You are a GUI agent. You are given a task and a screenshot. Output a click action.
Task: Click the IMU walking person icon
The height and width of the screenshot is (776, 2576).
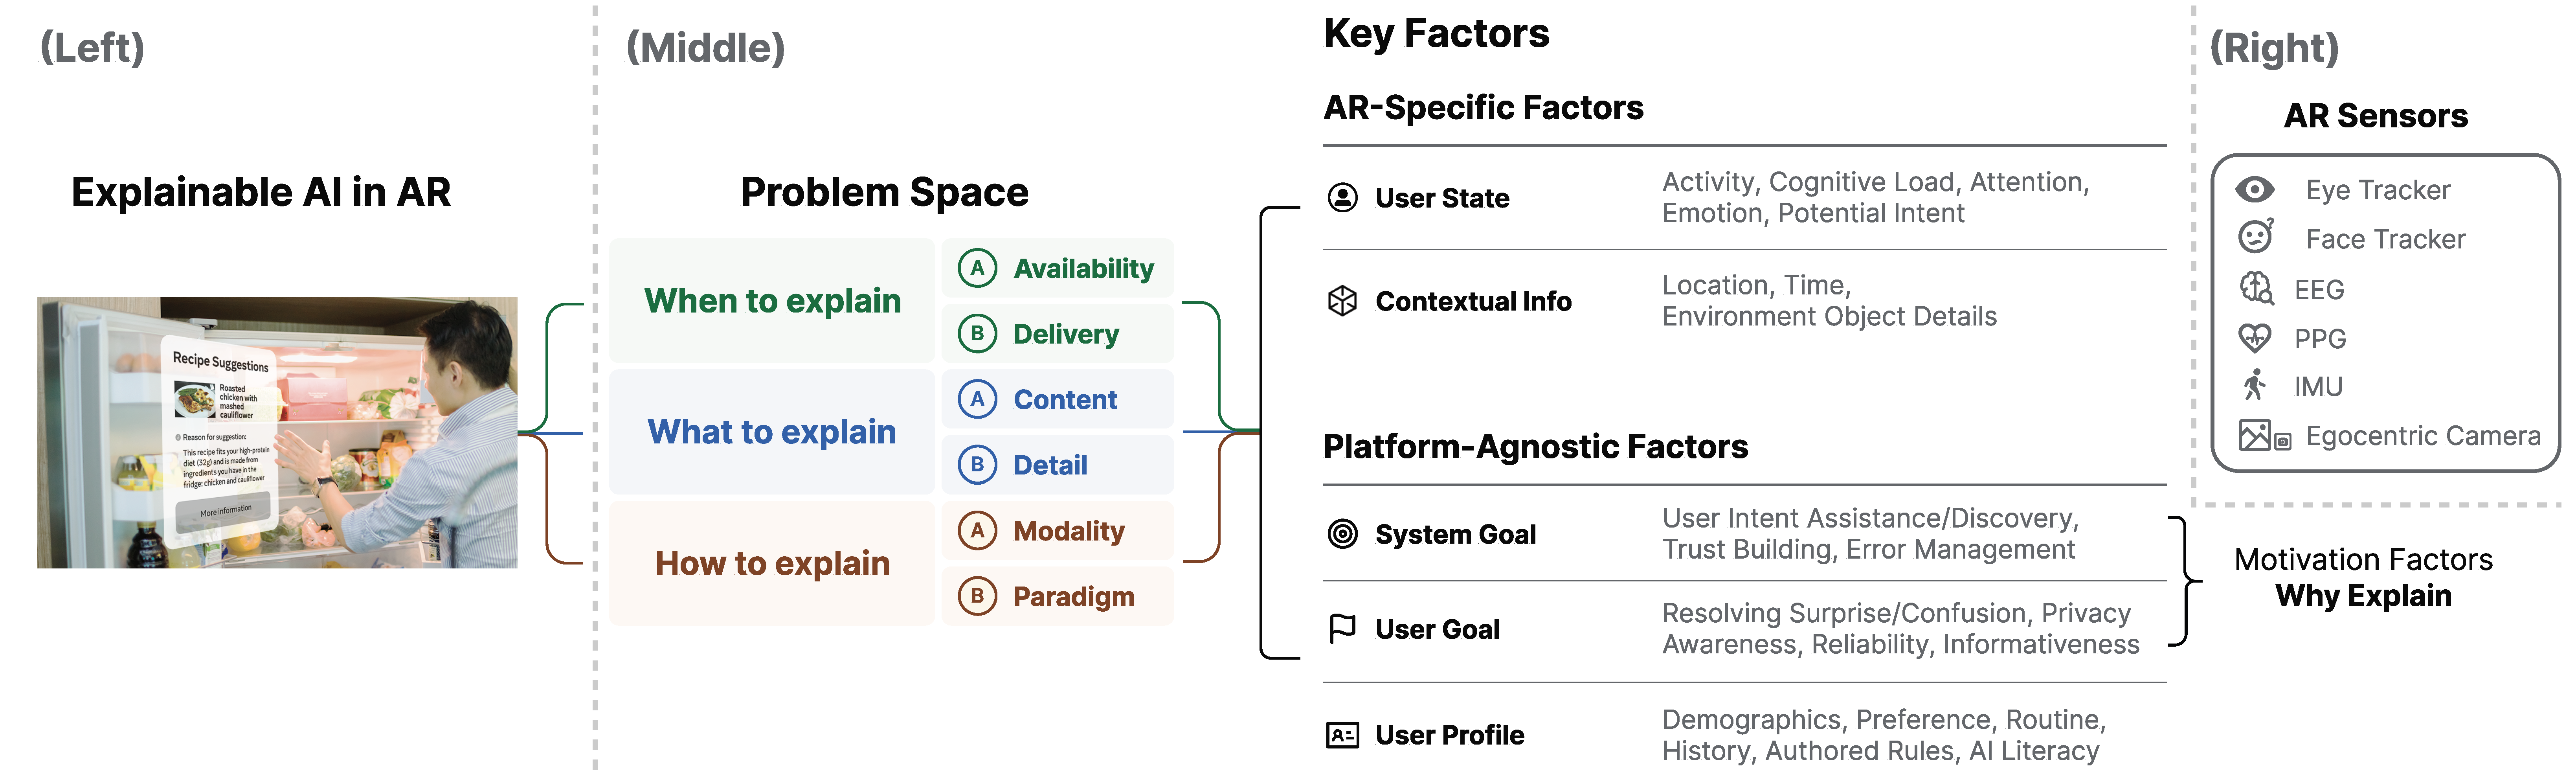(x=2254, y=385)
